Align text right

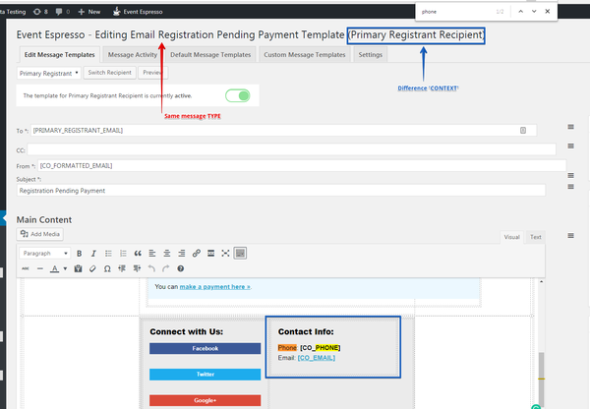point(181,254)
